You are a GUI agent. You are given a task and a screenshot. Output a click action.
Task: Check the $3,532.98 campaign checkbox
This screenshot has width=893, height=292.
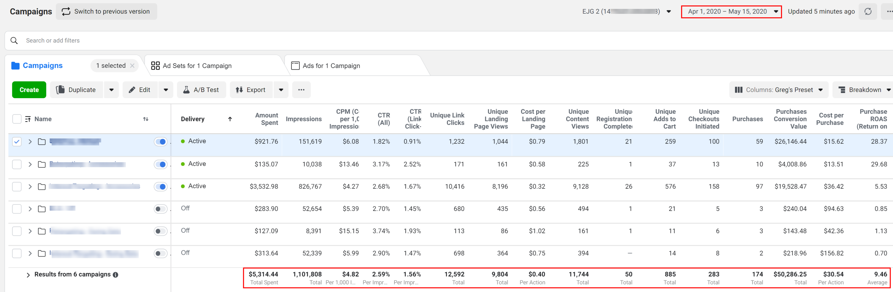[17, 187]
